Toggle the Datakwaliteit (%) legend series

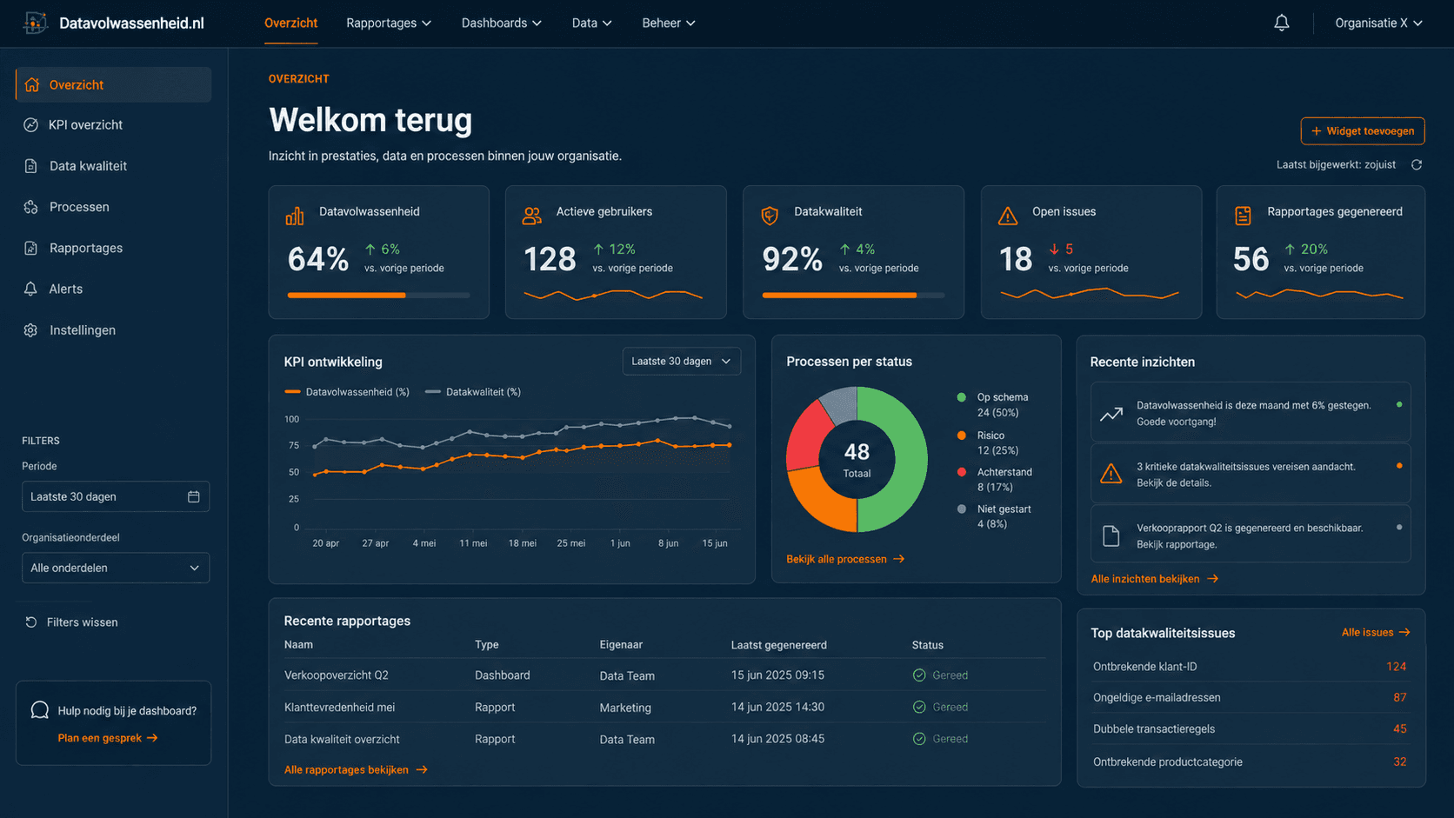[x=473, y=392]
